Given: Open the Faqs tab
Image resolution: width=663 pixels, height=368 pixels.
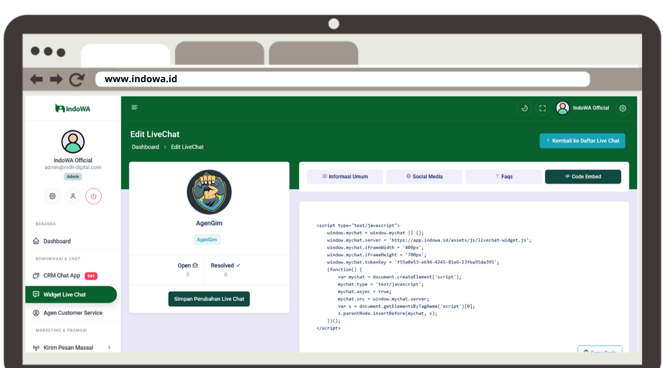Looking at the screenshot, I should coord(503,177).
